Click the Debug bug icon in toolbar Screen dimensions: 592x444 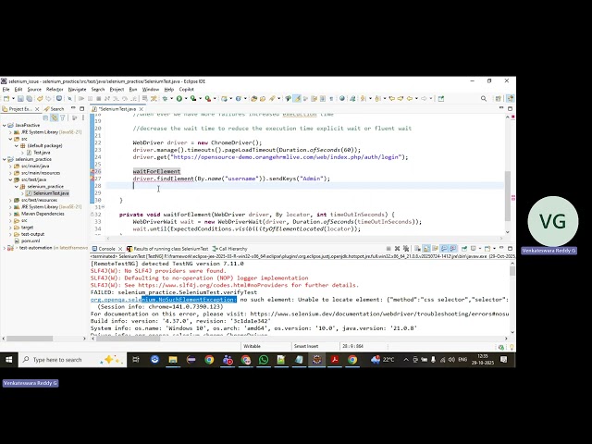coord(165,99)
